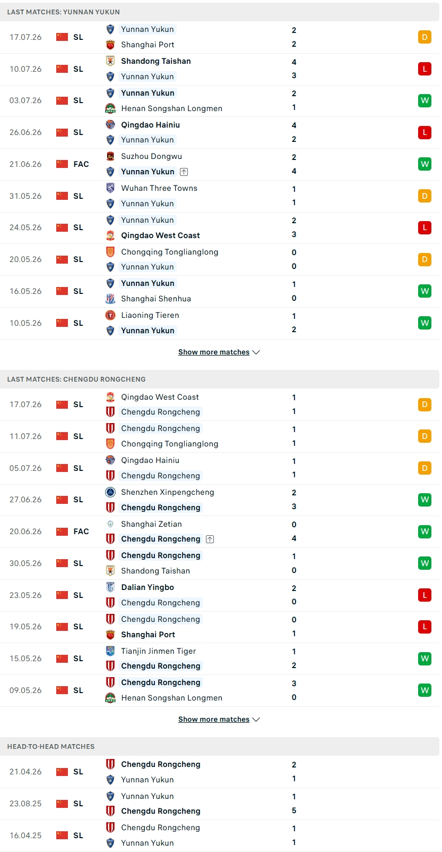Click the orange D badge on 11.07.26
The image size is (442, 852).
pos(424,436)
